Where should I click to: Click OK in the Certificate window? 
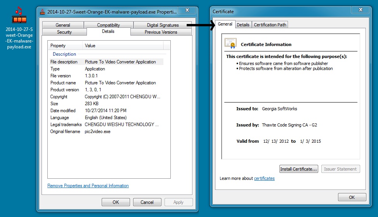tap(352, 197)
